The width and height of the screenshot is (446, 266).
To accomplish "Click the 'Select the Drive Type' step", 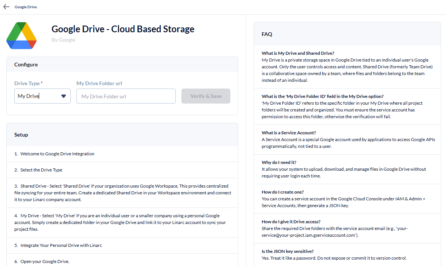I will 122,170.
